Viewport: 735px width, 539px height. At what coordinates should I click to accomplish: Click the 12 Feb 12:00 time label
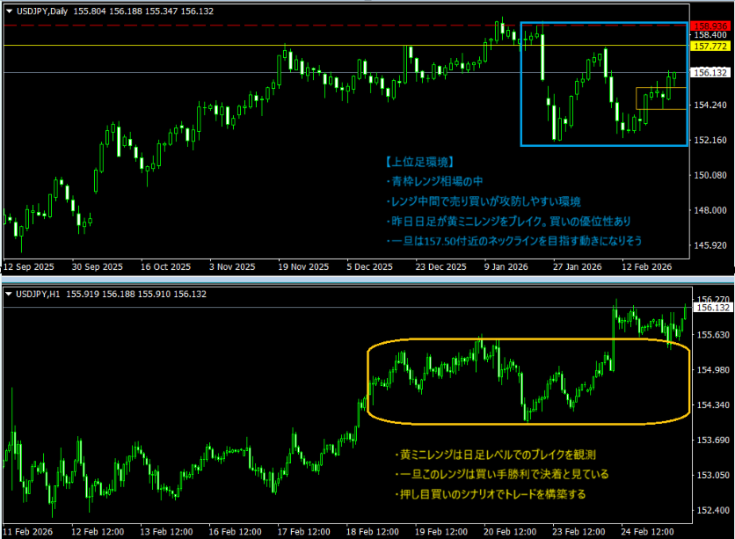pyautogui.click(x=98, y=532)
